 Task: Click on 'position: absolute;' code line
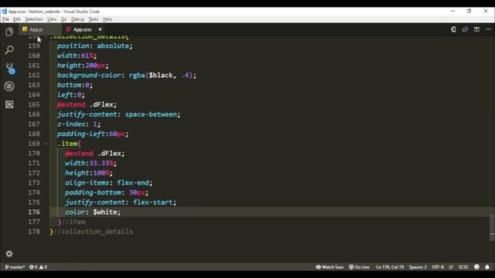tap(94, 46)
